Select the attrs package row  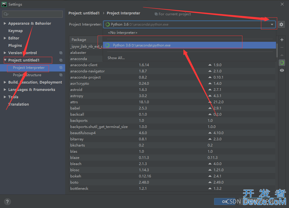pos(172,102)
